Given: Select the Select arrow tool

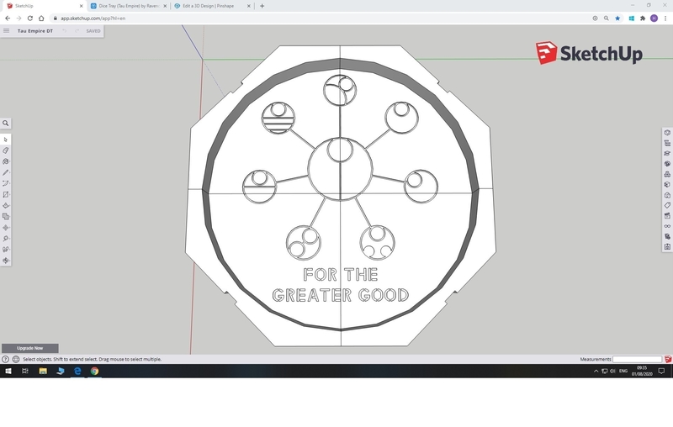Looking at the screenshot, I should (x=6, y=140).
